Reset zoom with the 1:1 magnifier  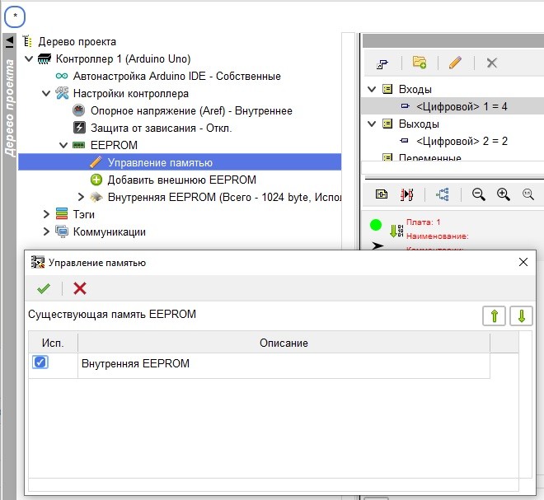[528, 194]
